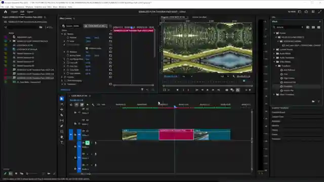The width and height of the screenshot is (324, 182).
Task: Open Timeline display settings wrench
Action: (x=93, y=105)
